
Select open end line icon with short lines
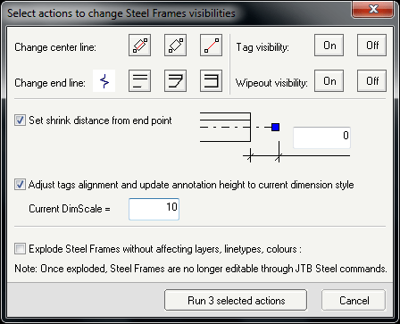(140, 81)
